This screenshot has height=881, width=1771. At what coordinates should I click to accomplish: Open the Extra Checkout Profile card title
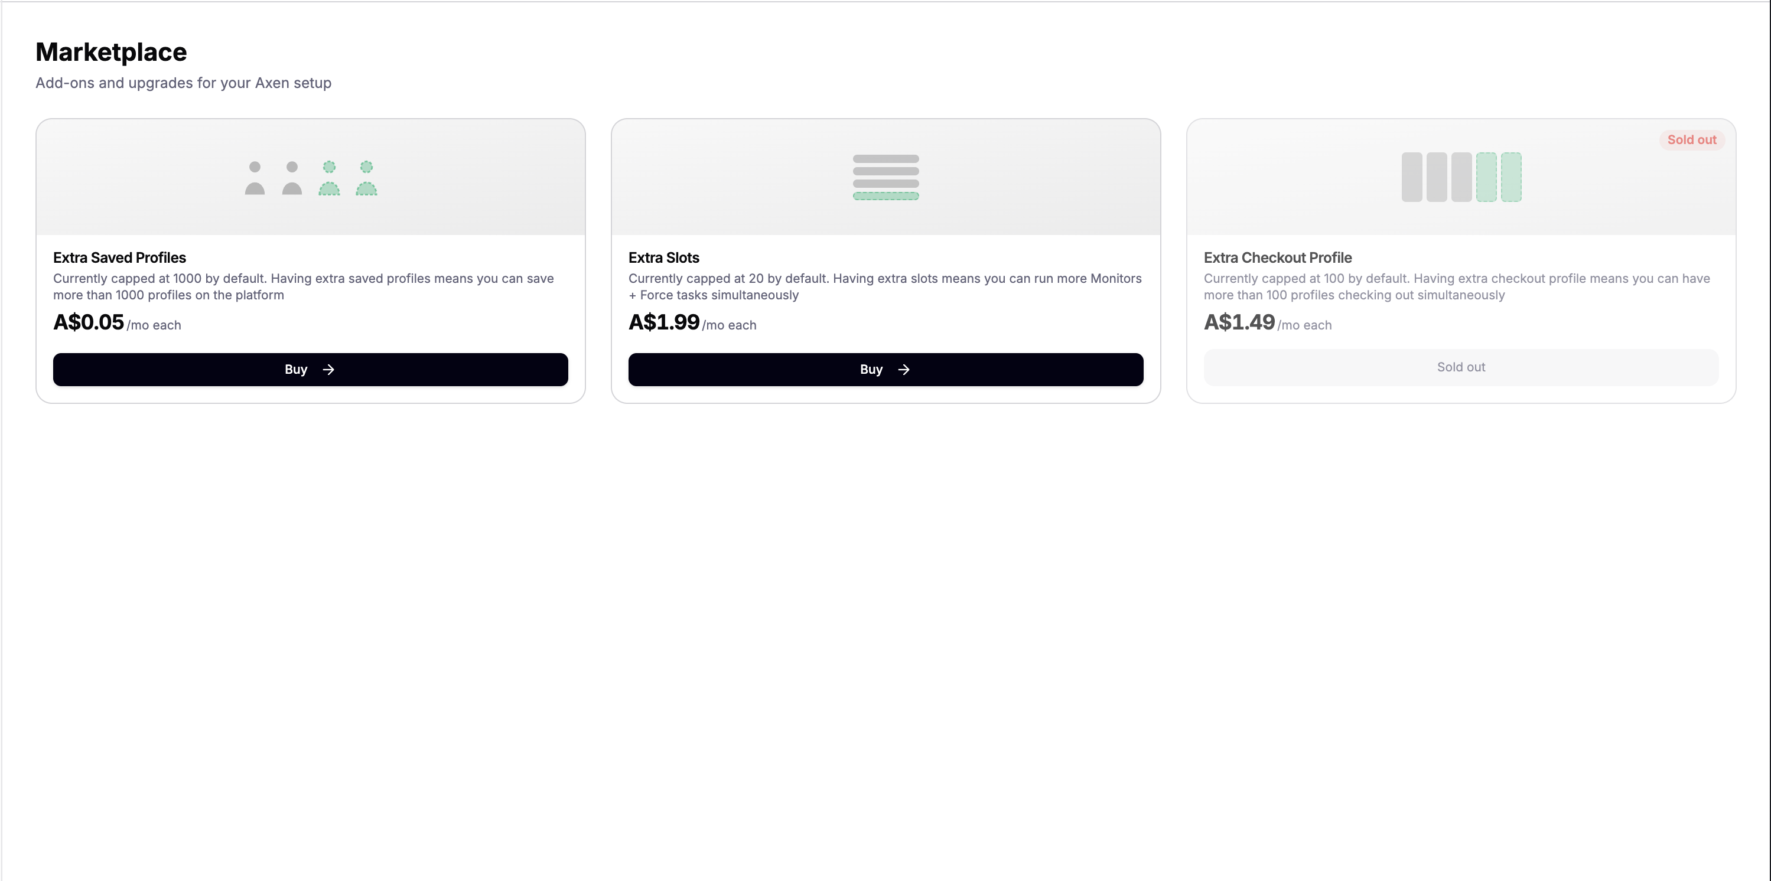point(1277,257)
